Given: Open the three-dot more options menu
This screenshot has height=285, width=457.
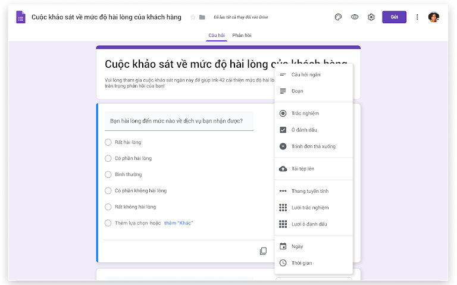Looking at the screenshot, I should pos(417,17).
